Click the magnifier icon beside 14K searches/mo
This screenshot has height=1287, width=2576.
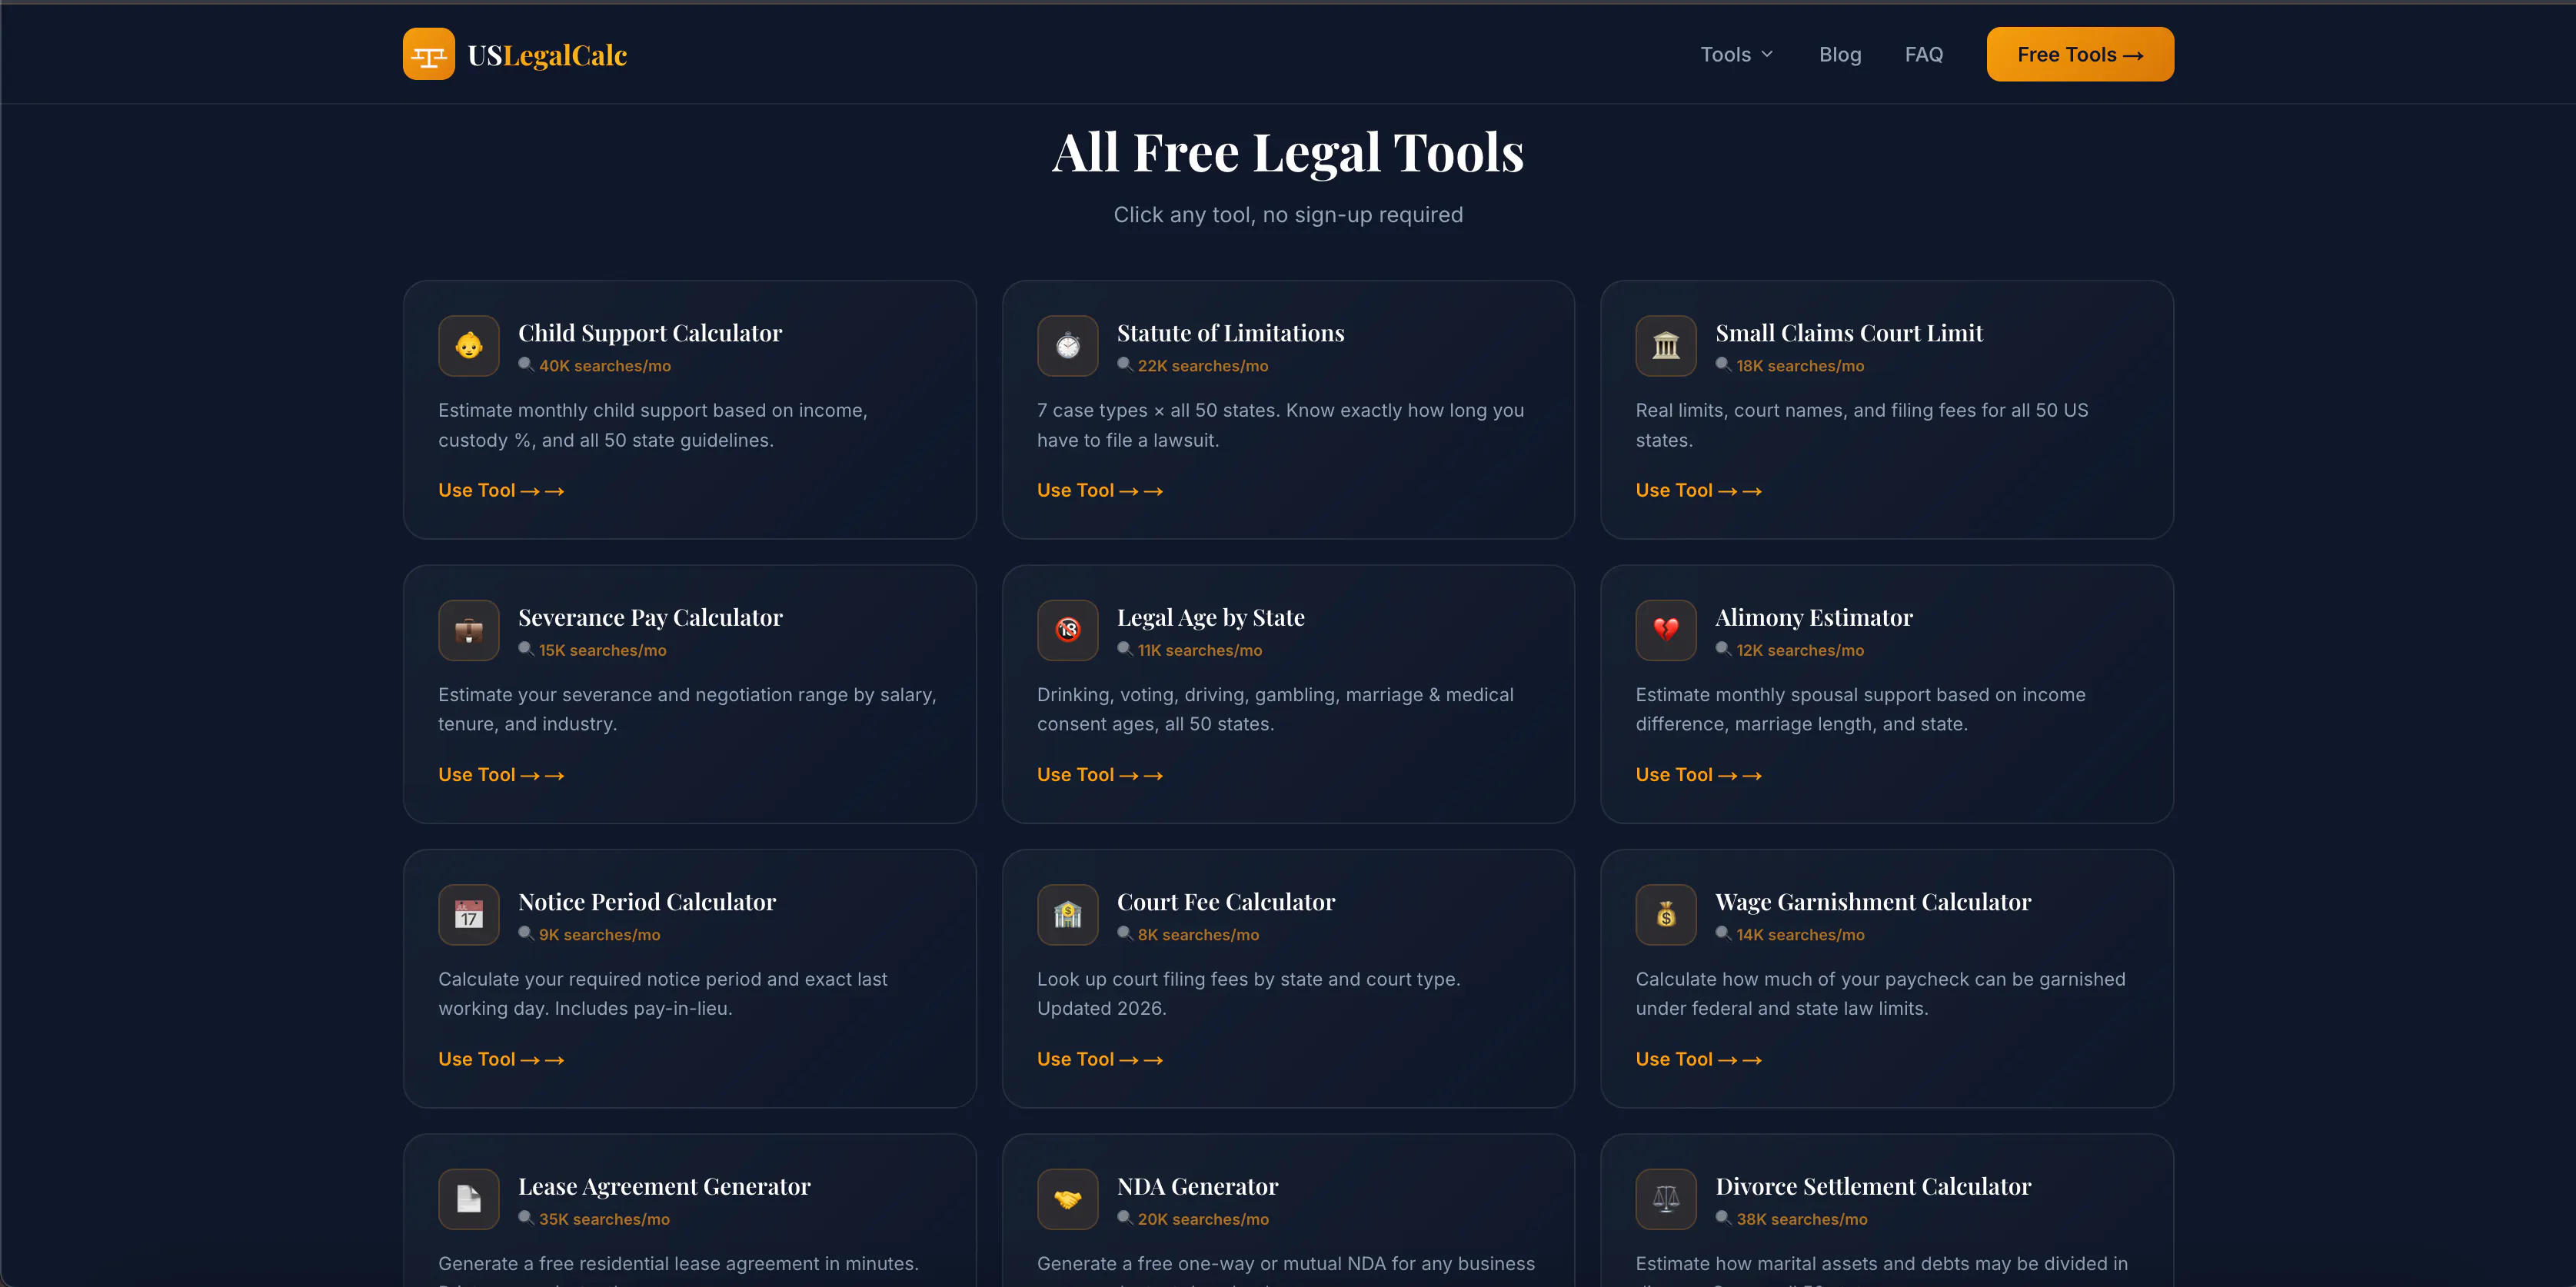coord(1724,934)
